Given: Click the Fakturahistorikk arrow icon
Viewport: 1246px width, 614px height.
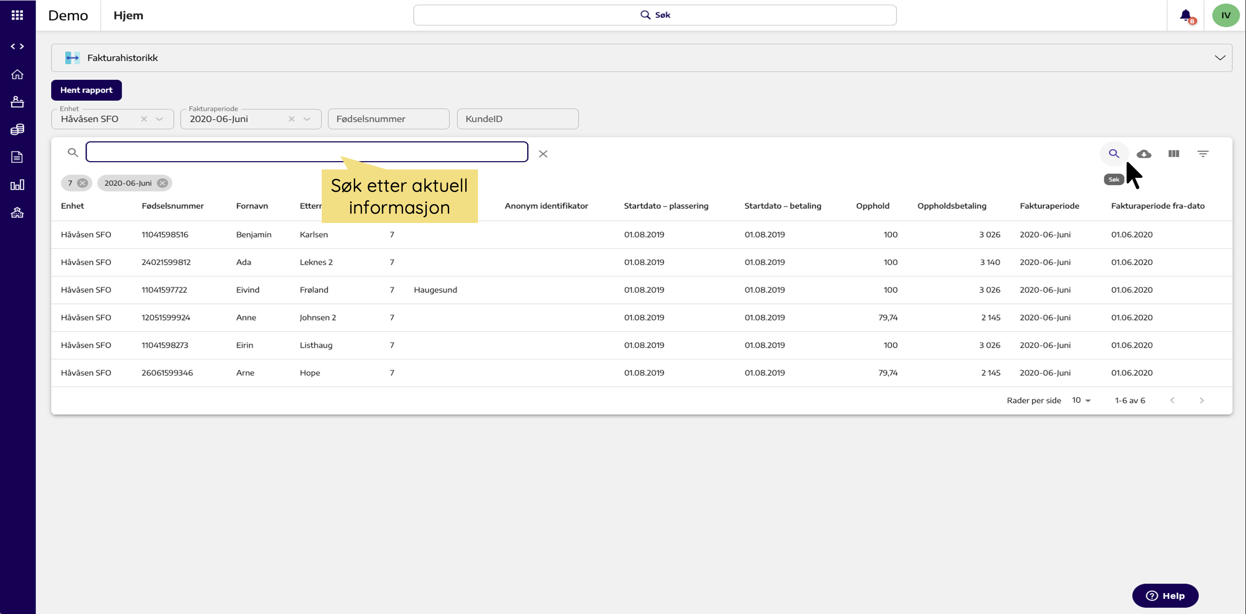Looking at the screenshot, I should (x=73, y=58).
